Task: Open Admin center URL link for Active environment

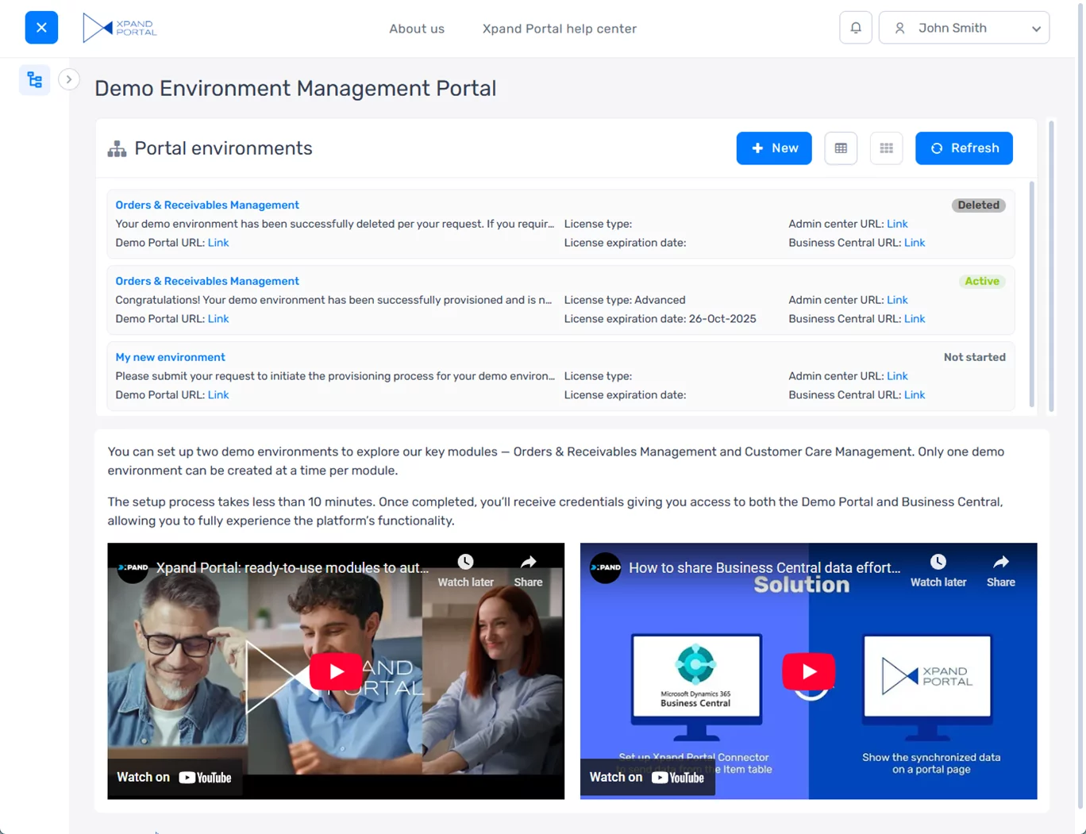Action: tap(897, 300)
